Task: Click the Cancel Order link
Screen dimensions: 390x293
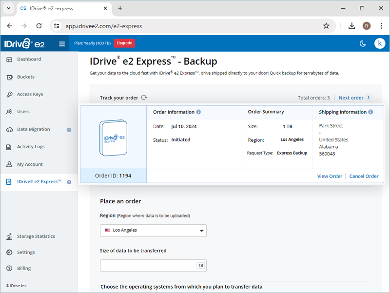Action: [x=364, y=176]
